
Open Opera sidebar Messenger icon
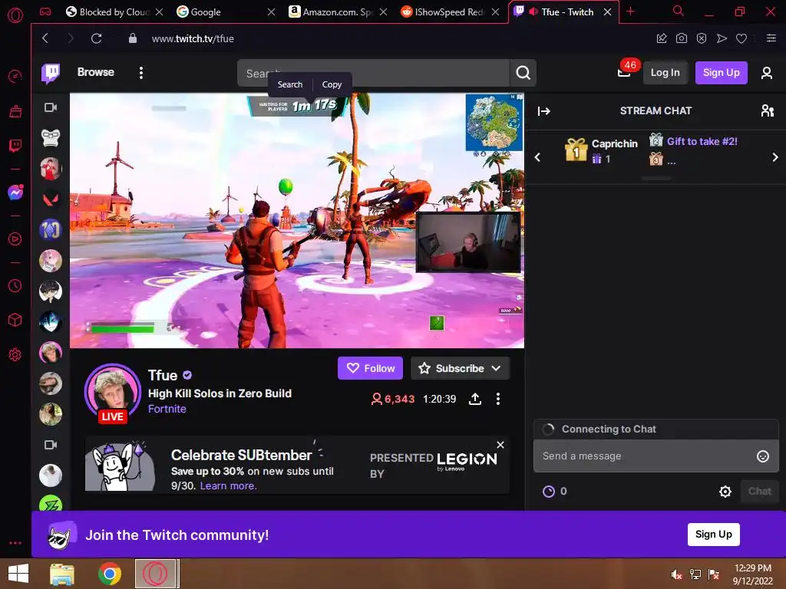tap(15, 192)
